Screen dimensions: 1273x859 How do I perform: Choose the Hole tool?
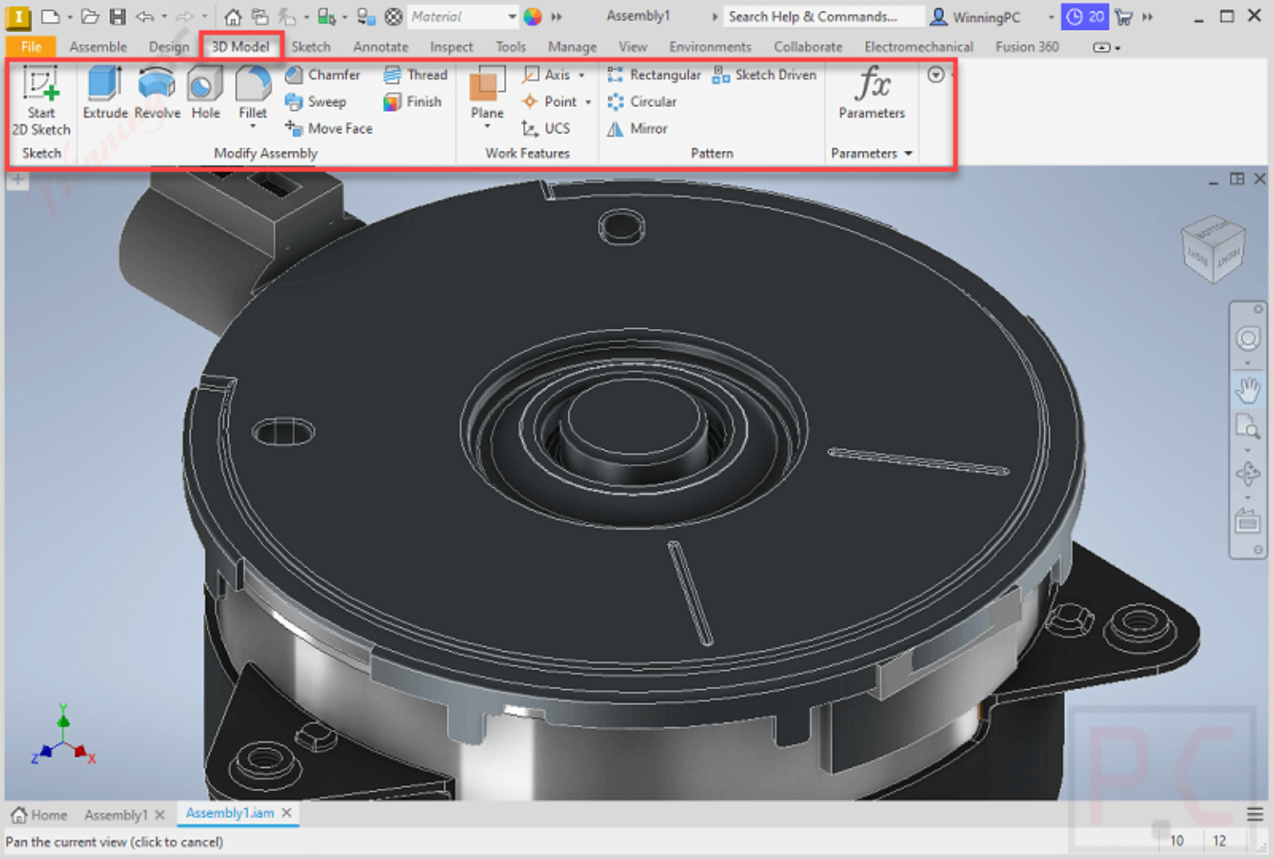(205, 94)
